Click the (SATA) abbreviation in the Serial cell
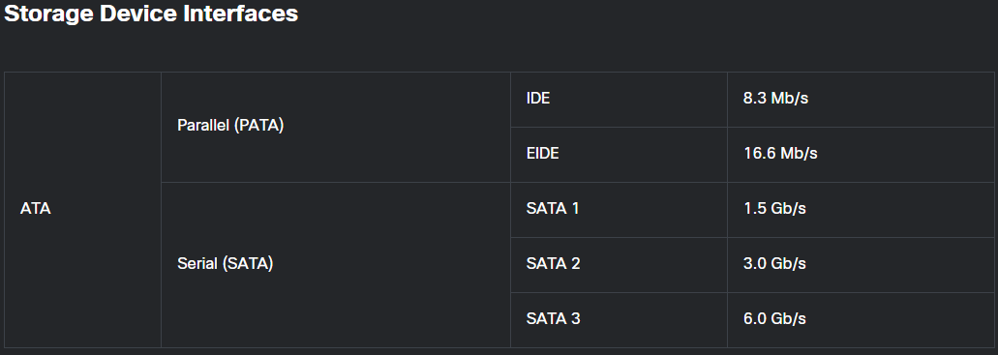Viewport: 998px width, 355px height. (x=248, y=263)
